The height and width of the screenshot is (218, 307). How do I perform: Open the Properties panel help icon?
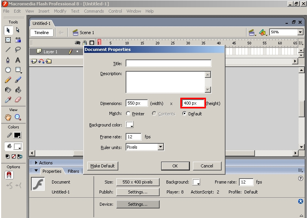(x=300, y=179)
